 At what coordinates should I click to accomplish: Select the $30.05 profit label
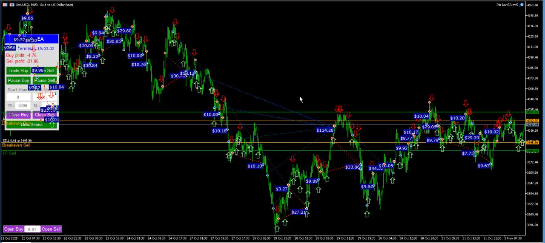(x=114, y=41)
